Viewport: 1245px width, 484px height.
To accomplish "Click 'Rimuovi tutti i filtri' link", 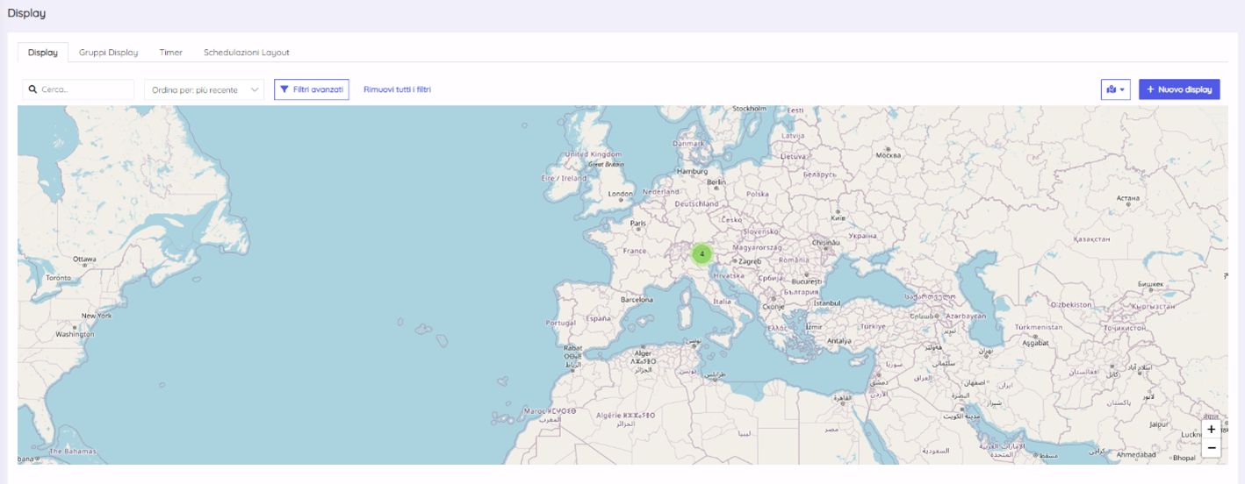I will pyautogui.click(x=397, y=89).
